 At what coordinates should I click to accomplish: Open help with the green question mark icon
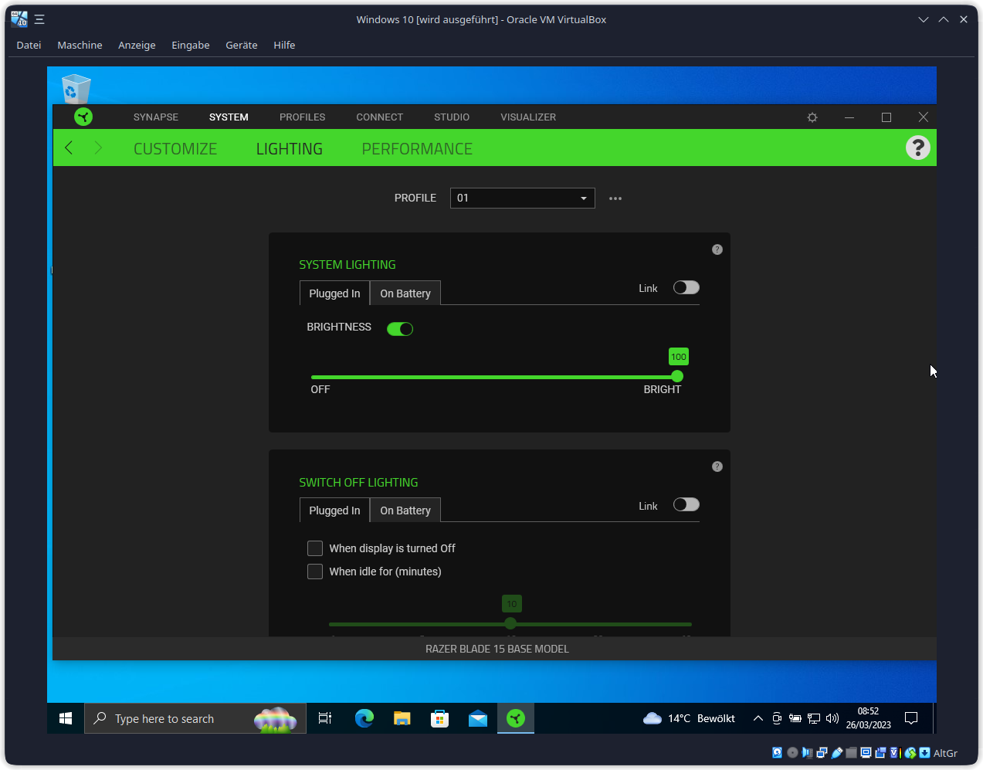pos(917,147)
